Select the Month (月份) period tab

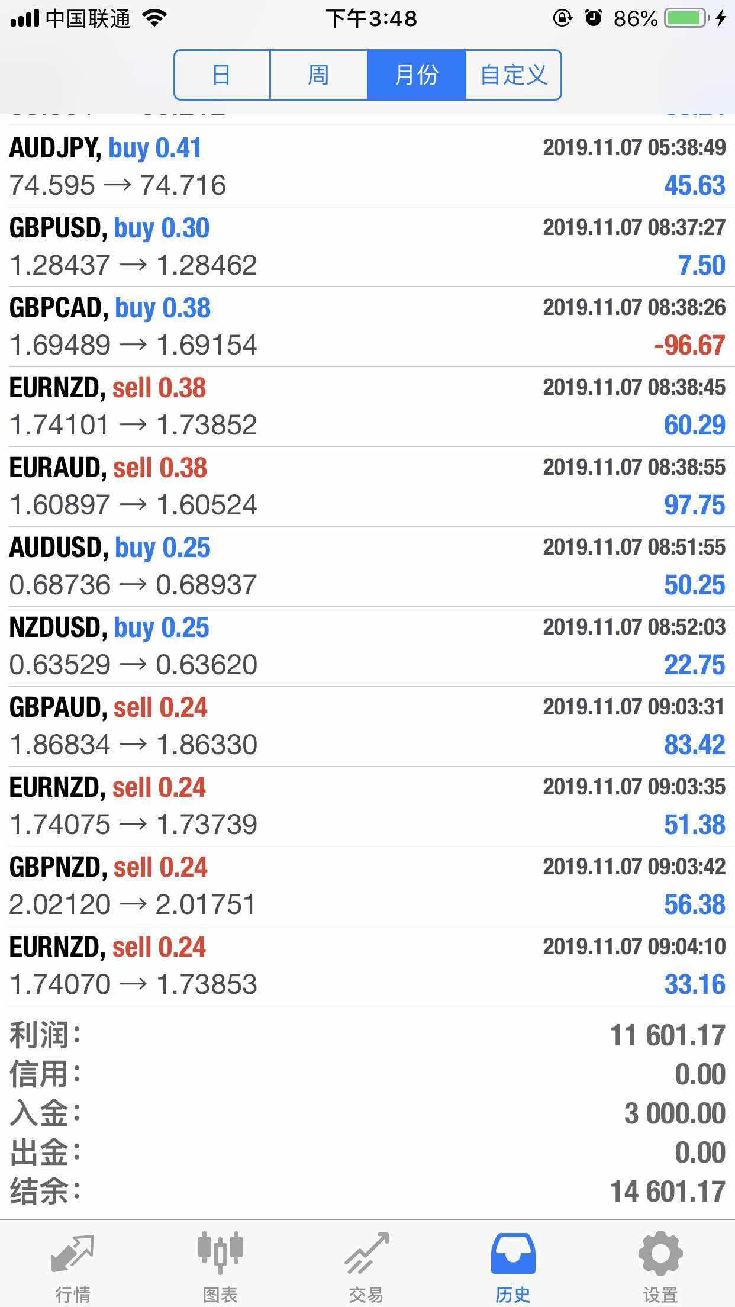[x=417, y=75]
